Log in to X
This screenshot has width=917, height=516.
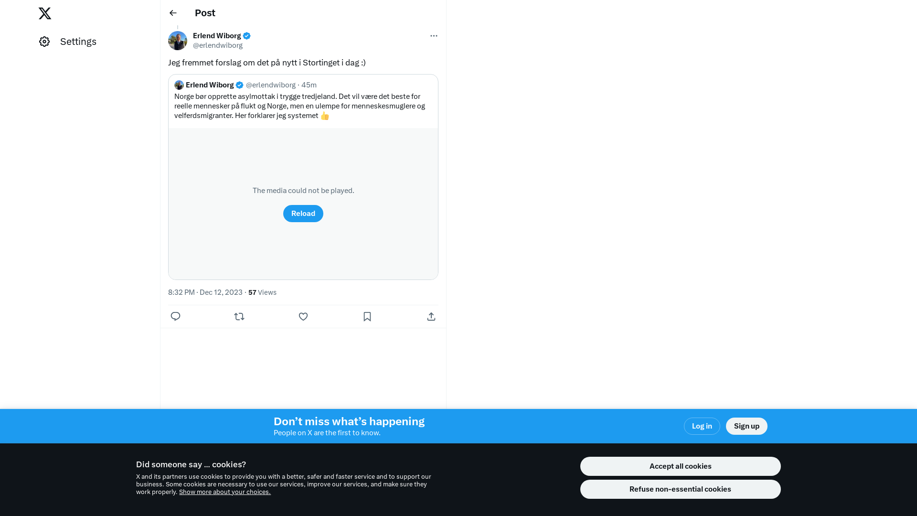(702, 426)
